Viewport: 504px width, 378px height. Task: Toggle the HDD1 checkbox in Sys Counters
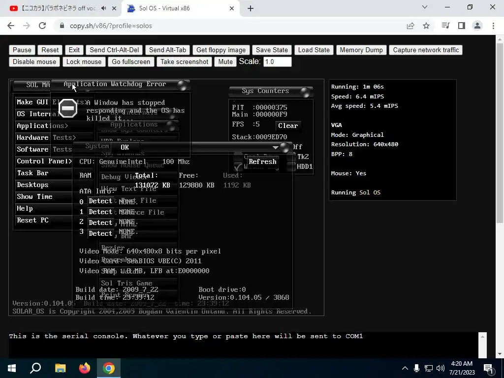tap(291, 166)
